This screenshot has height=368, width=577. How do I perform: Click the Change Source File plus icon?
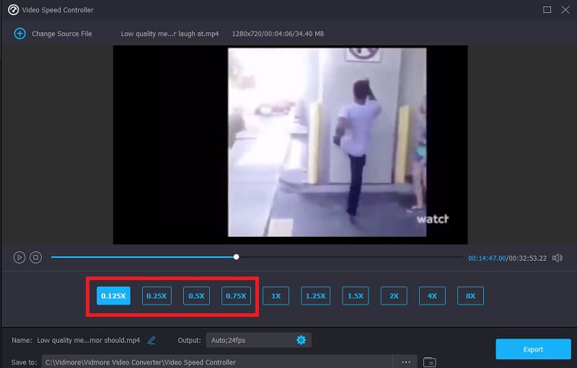(19, 34)
